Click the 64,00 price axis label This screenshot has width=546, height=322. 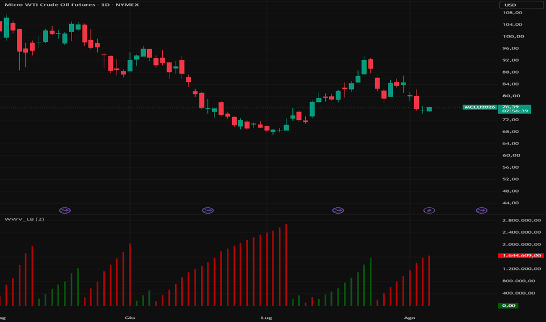point(510,143)
